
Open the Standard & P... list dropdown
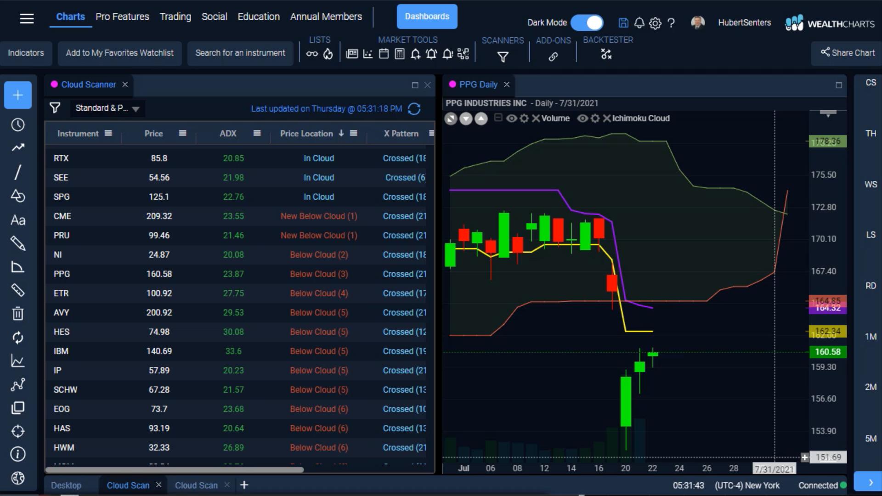point(107,108)
